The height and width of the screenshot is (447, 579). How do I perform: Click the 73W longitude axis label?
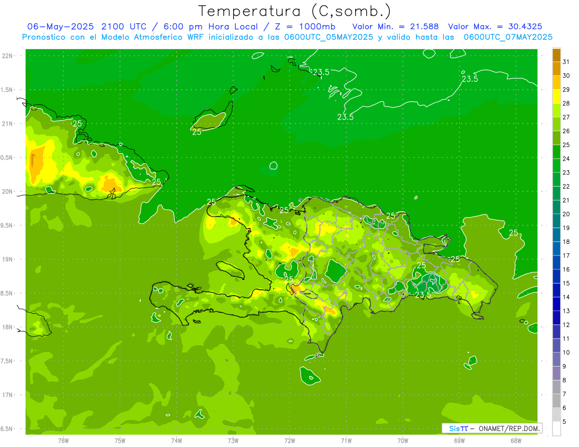coord(233,441)
